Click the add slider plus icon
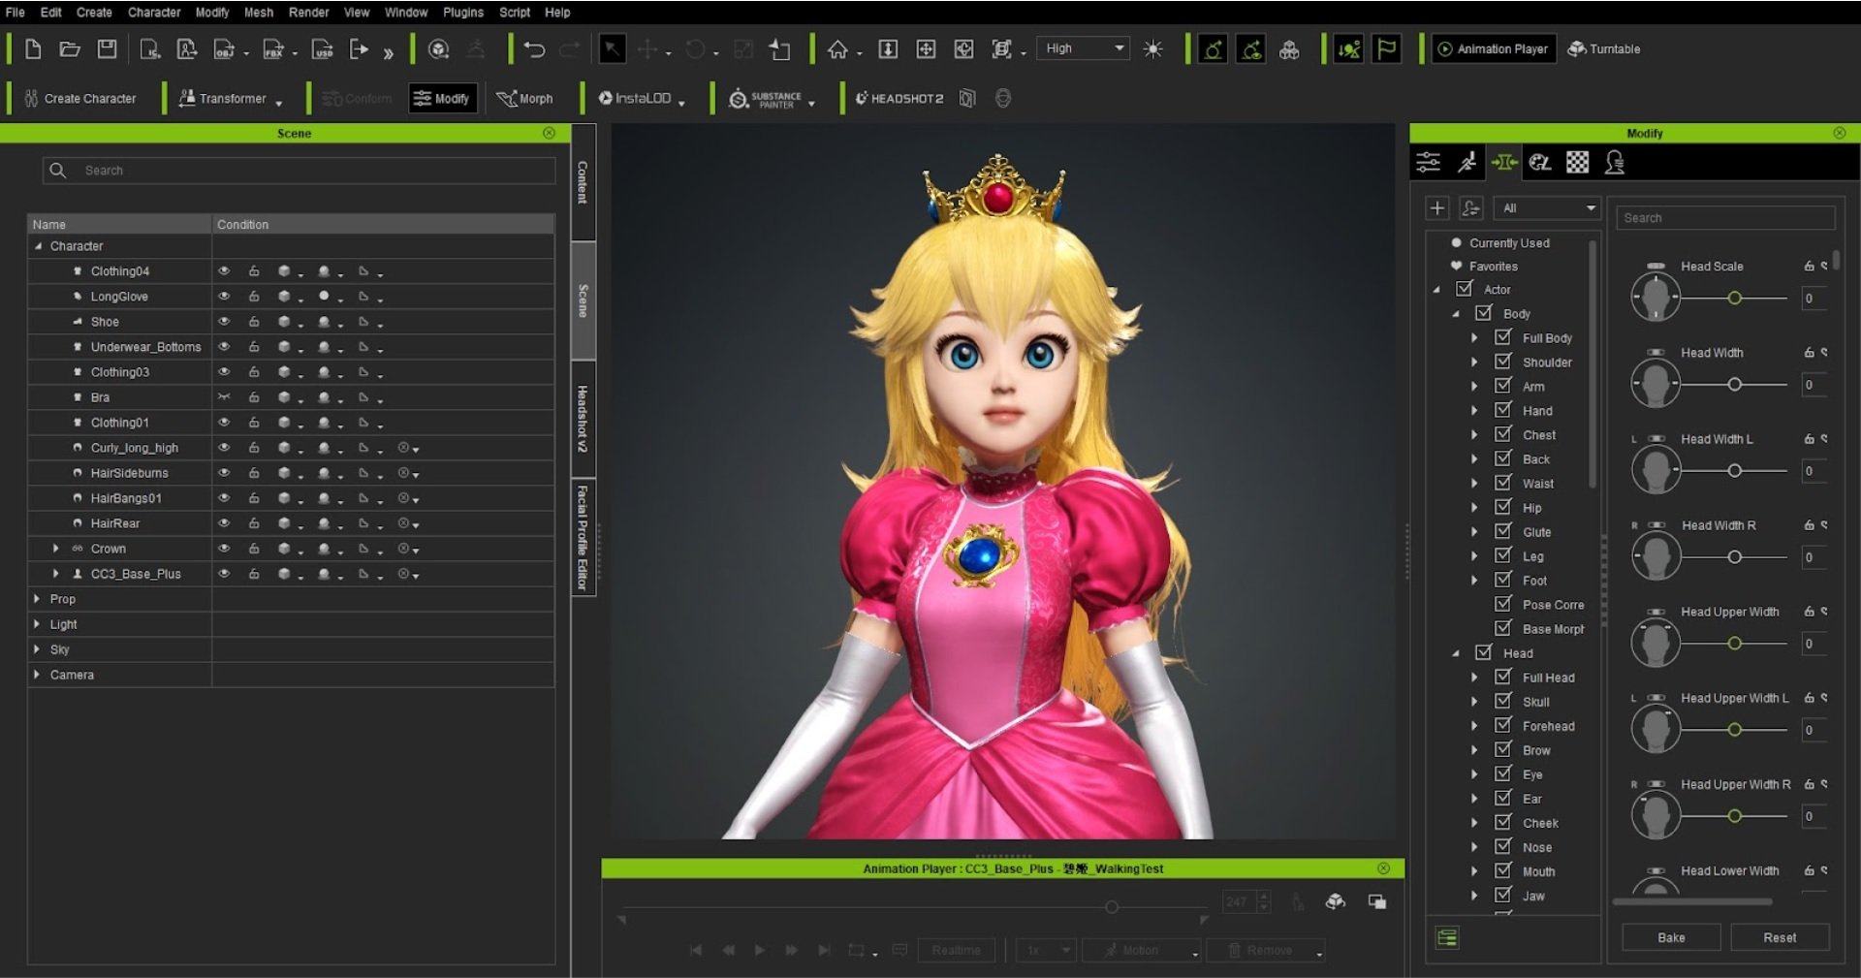 pyautogui.click(x=1437, y=208)
